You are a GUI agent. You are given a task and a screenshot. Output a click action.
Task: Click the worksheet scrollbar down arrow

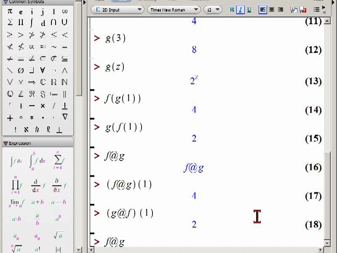[327, 243]
